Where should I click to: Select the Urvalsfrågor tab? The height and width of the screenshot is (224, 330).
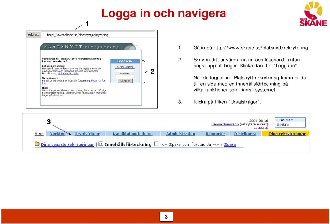pos(87,134)
